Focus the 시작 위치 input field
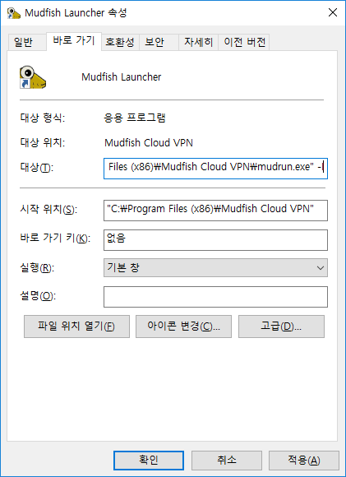346x477 pixels. [215, 211]
